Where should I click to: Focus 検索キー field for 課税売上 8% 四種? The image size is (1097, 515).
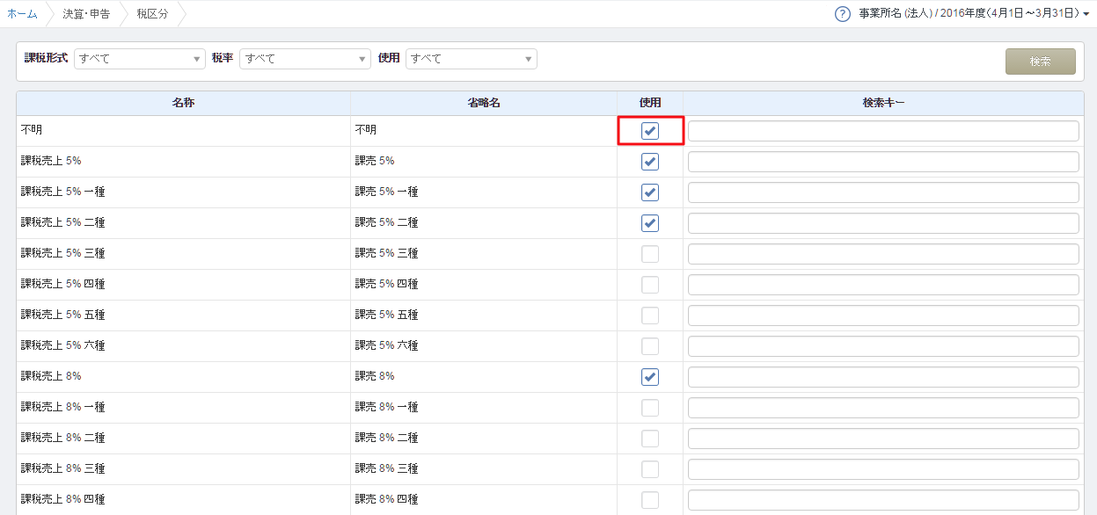[x=883, y=500]
